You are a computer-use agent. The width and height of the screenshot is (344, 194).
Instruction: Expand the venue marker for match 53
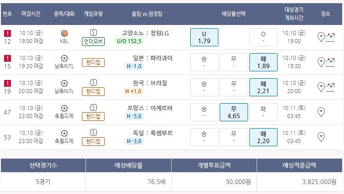coord(321,136)
